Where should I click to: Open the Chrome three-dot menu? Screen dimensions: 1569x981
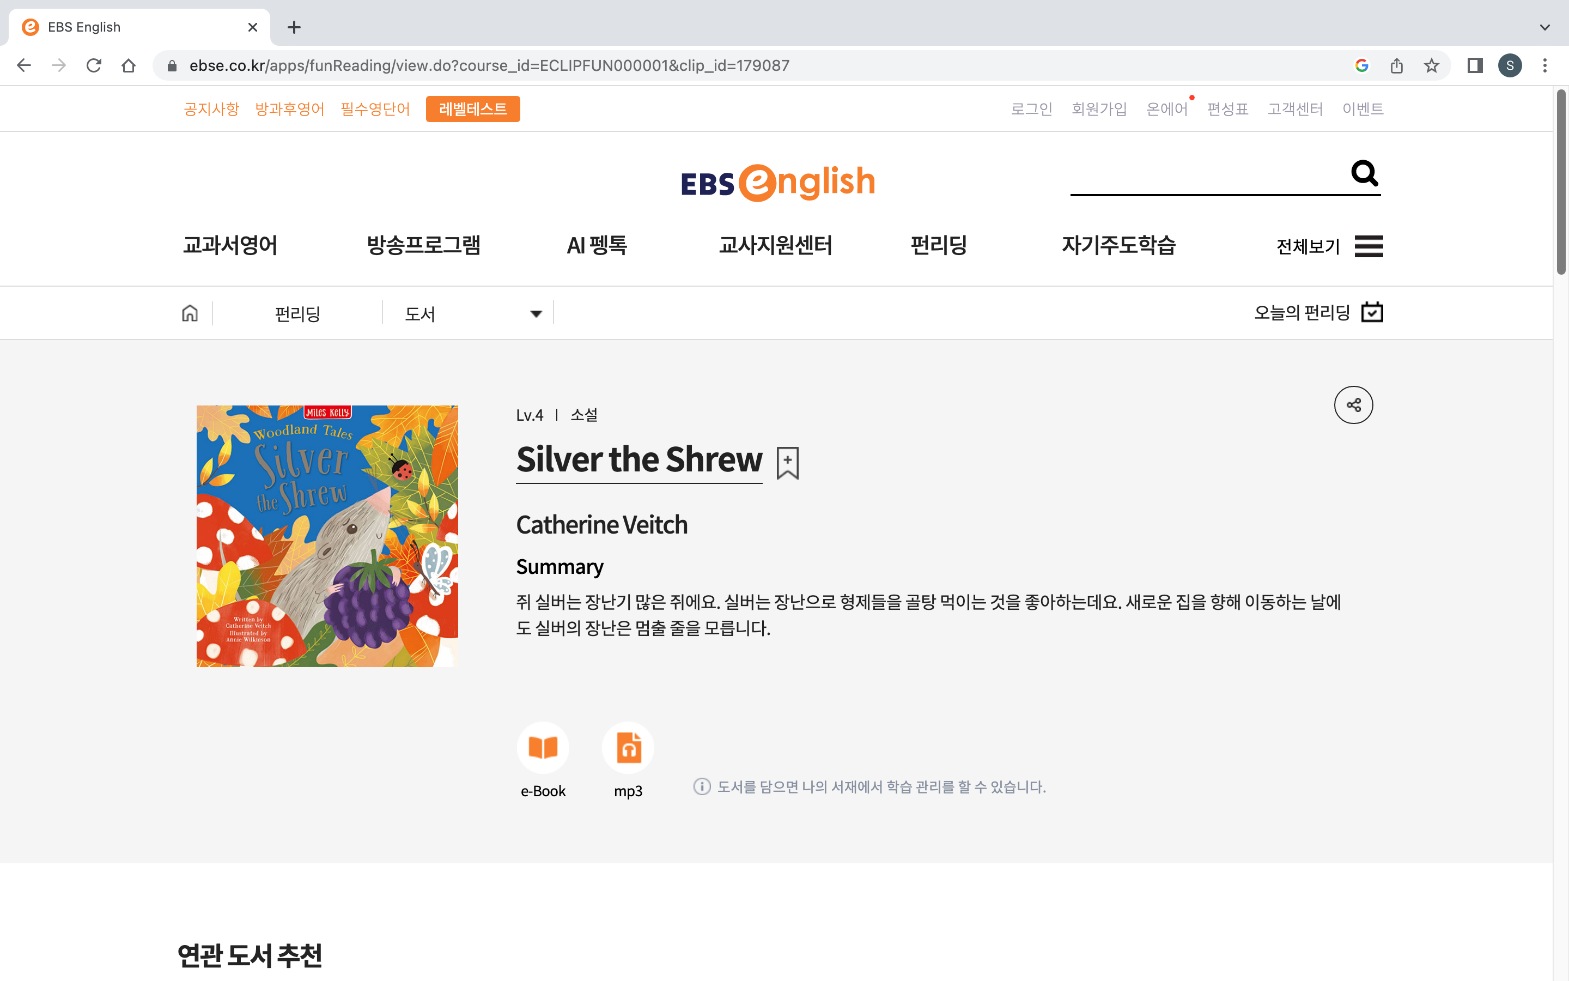(1544, 65)
